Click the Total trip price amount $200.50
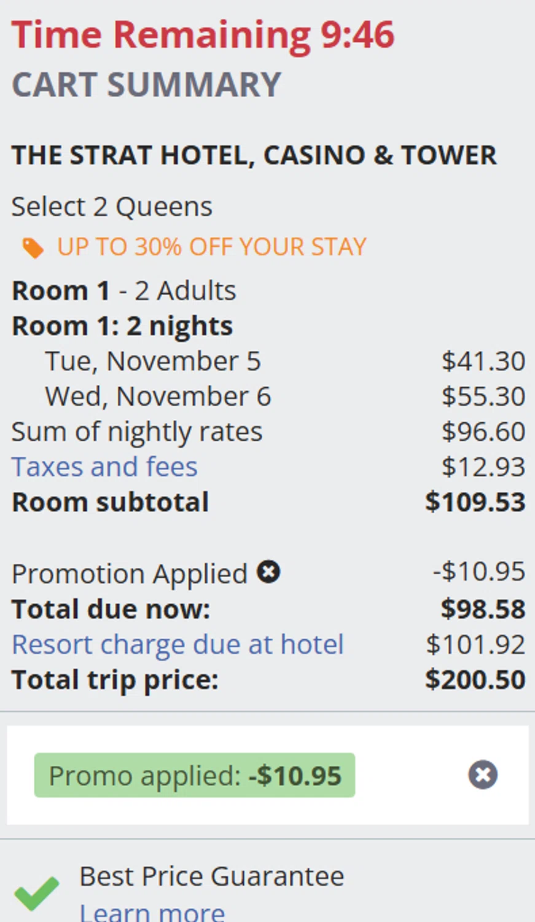 point(475,680)
